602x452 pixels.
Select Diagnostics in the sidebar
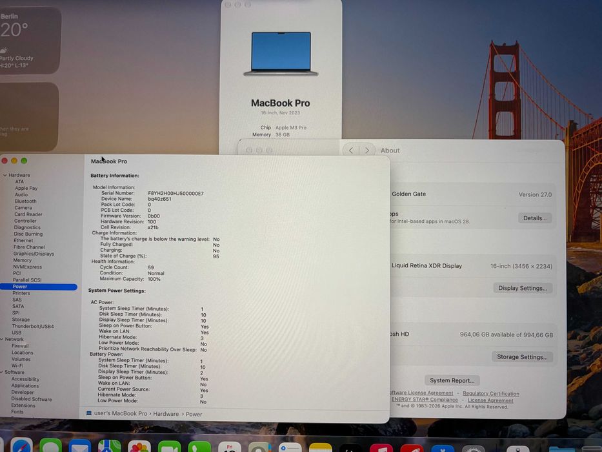[x=27, y=227]
